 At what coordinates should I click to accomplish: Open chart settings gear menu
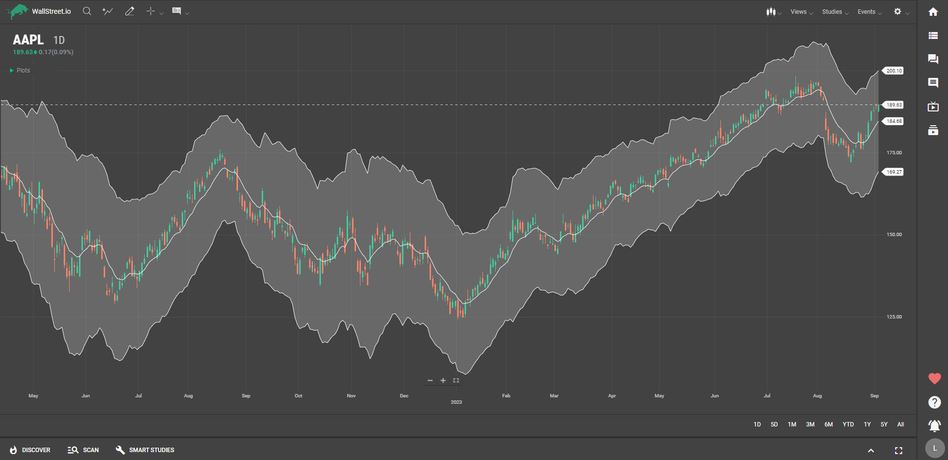tap(898, 11)
